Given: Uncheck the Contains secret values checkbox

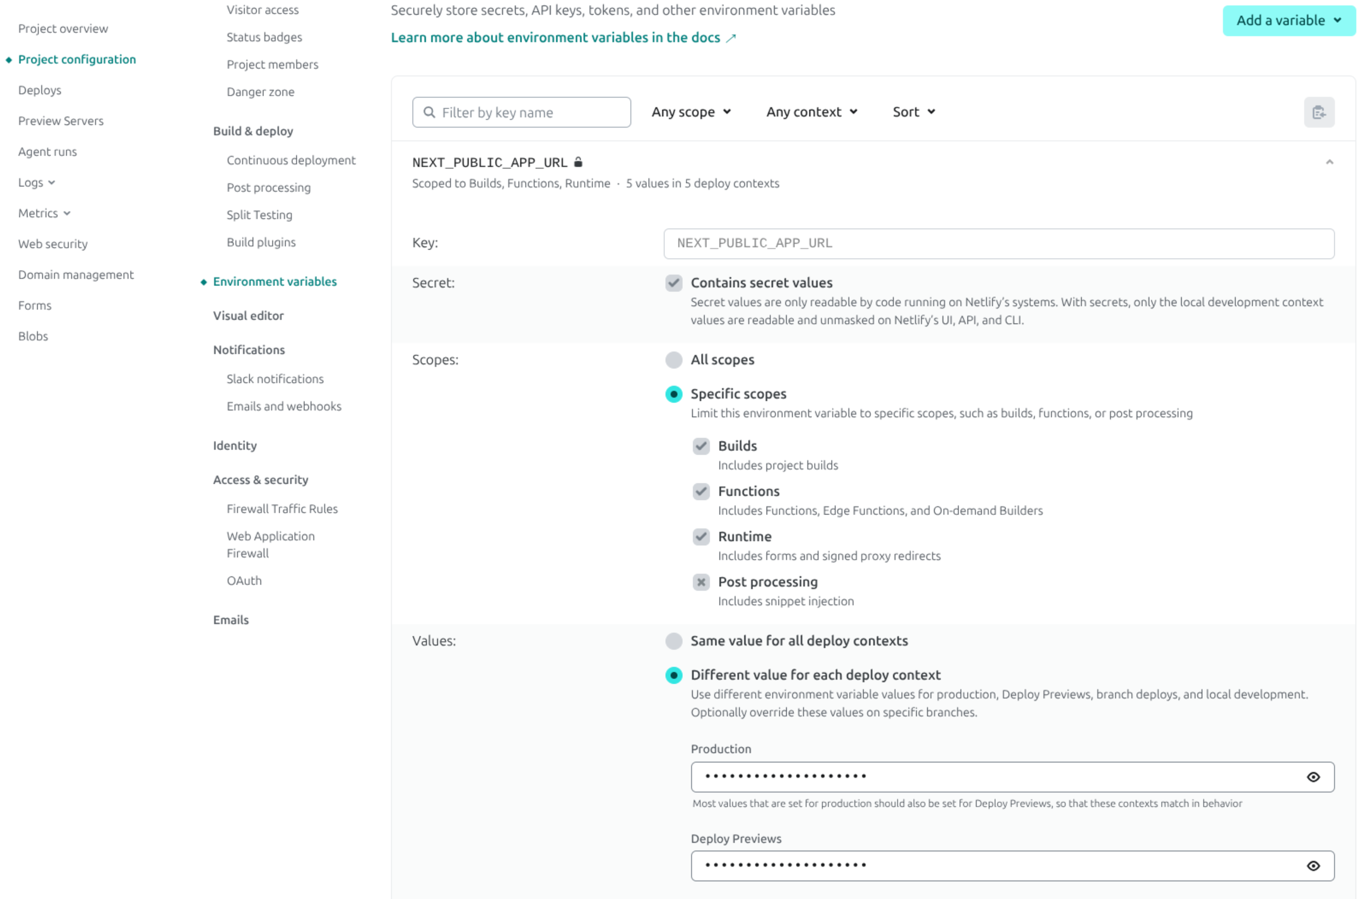Looking at the screenshot, I should pos(674,283).
